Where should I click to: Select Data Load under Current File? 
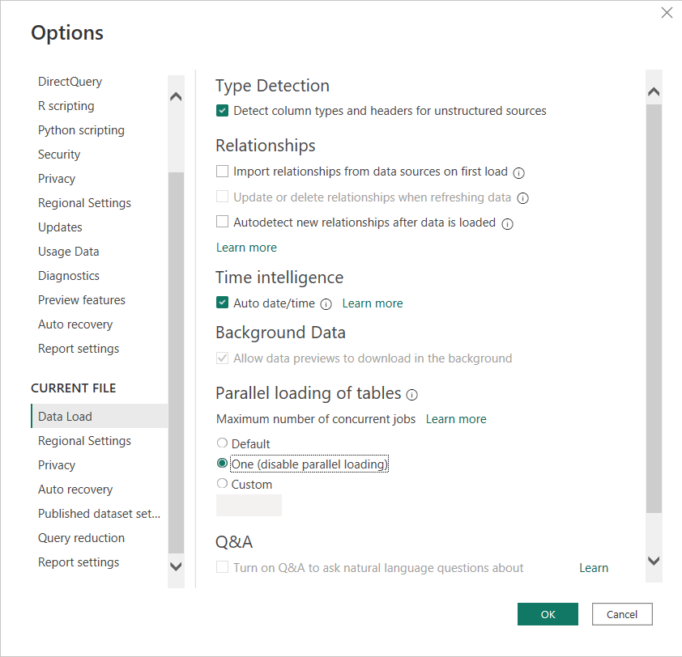coord(99,416)
